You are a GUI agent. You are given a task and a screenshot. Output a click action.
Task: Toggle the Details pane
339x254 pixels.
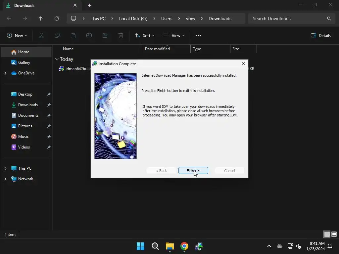[320, 35]
